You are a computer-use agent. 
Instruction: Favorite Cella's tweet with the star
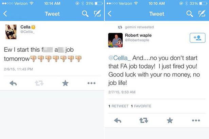[65, 83]
